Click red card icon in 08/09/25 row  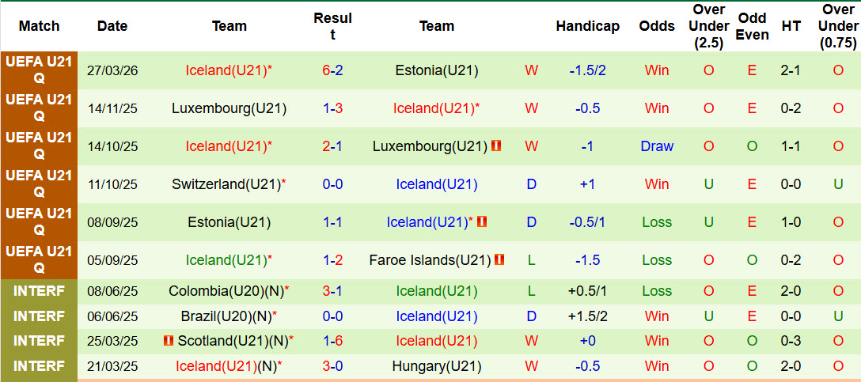[x=482, y=222]
